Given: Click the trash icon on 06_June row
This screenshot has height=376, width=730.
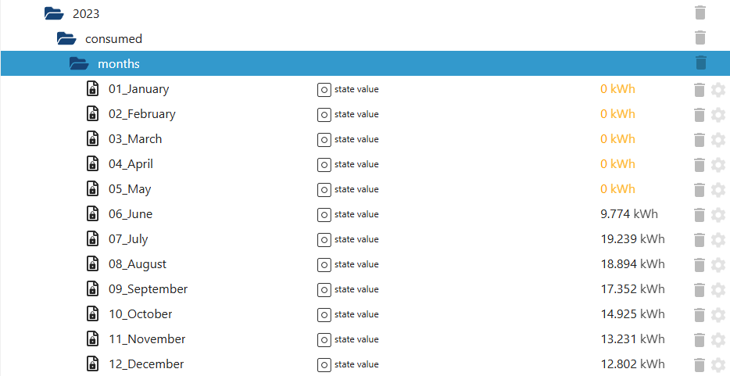Looking at the screenshot, I should (x=700, y=215).
